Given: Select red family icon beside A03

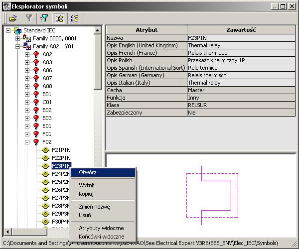Looking at the screenshot, I should click(36, 62).
